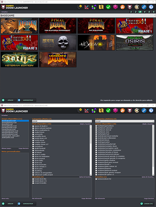
Task: Check the 'embers of armageddon' mod
Action: pyautogui.click(x=33, y=173)
